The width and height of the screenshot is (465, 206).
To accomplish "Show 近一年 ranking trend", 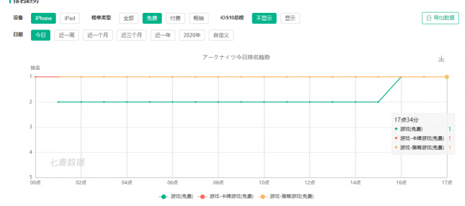I will click(163, 35).
